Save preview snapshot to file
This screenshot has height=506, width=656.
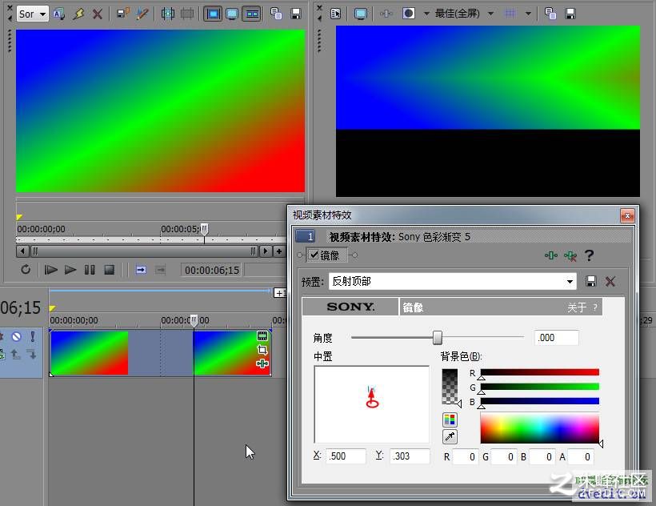click(x=570, y=14)
